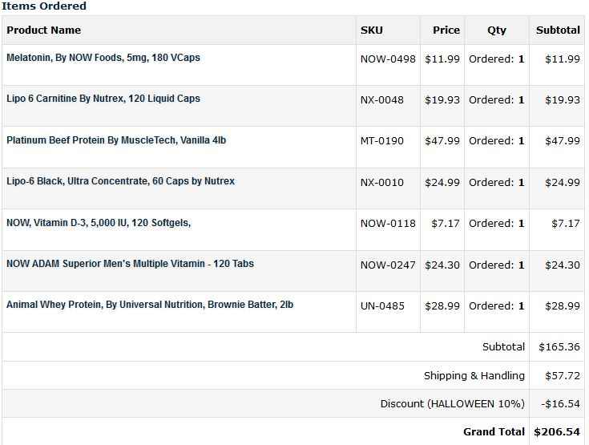Click the SKU column header
Screen dimensions: 589x445
pos(372,30)
